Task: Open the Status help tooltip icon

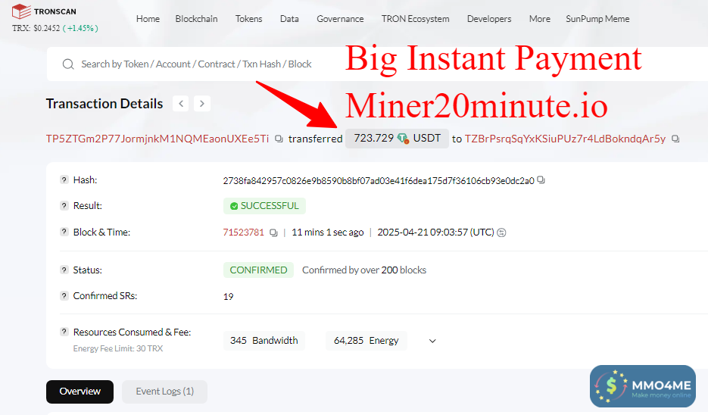Action: (x=64, y=270)
